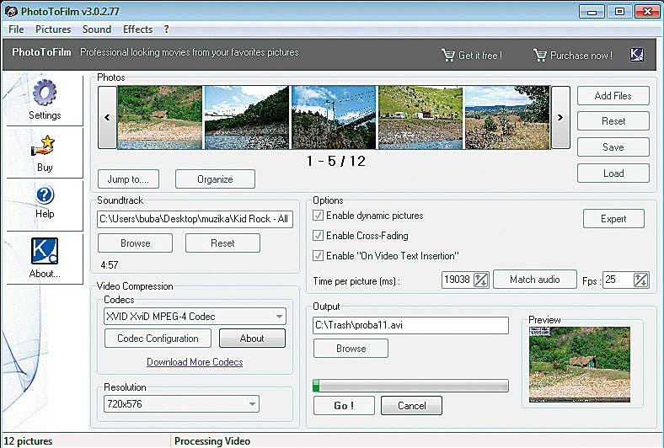Viewport: 664px width, 448px height.
Task: Toggle Enable Cross-Fading checkbox
Action: coord(318,236)
